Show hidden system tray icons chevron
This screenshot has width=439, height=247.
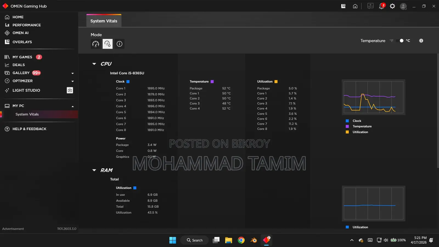(x=352, y=240)
